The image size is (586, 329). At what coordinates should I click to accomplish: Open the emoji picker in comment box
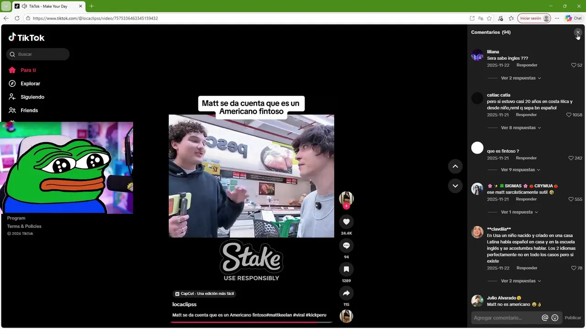click(x=555, y=318)
